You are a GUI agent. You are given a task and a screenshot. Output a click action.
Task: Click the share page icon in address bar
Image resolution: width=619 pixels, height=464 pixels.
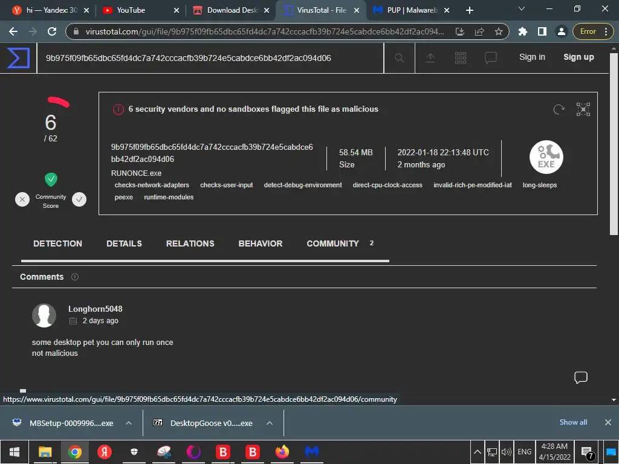479,31
